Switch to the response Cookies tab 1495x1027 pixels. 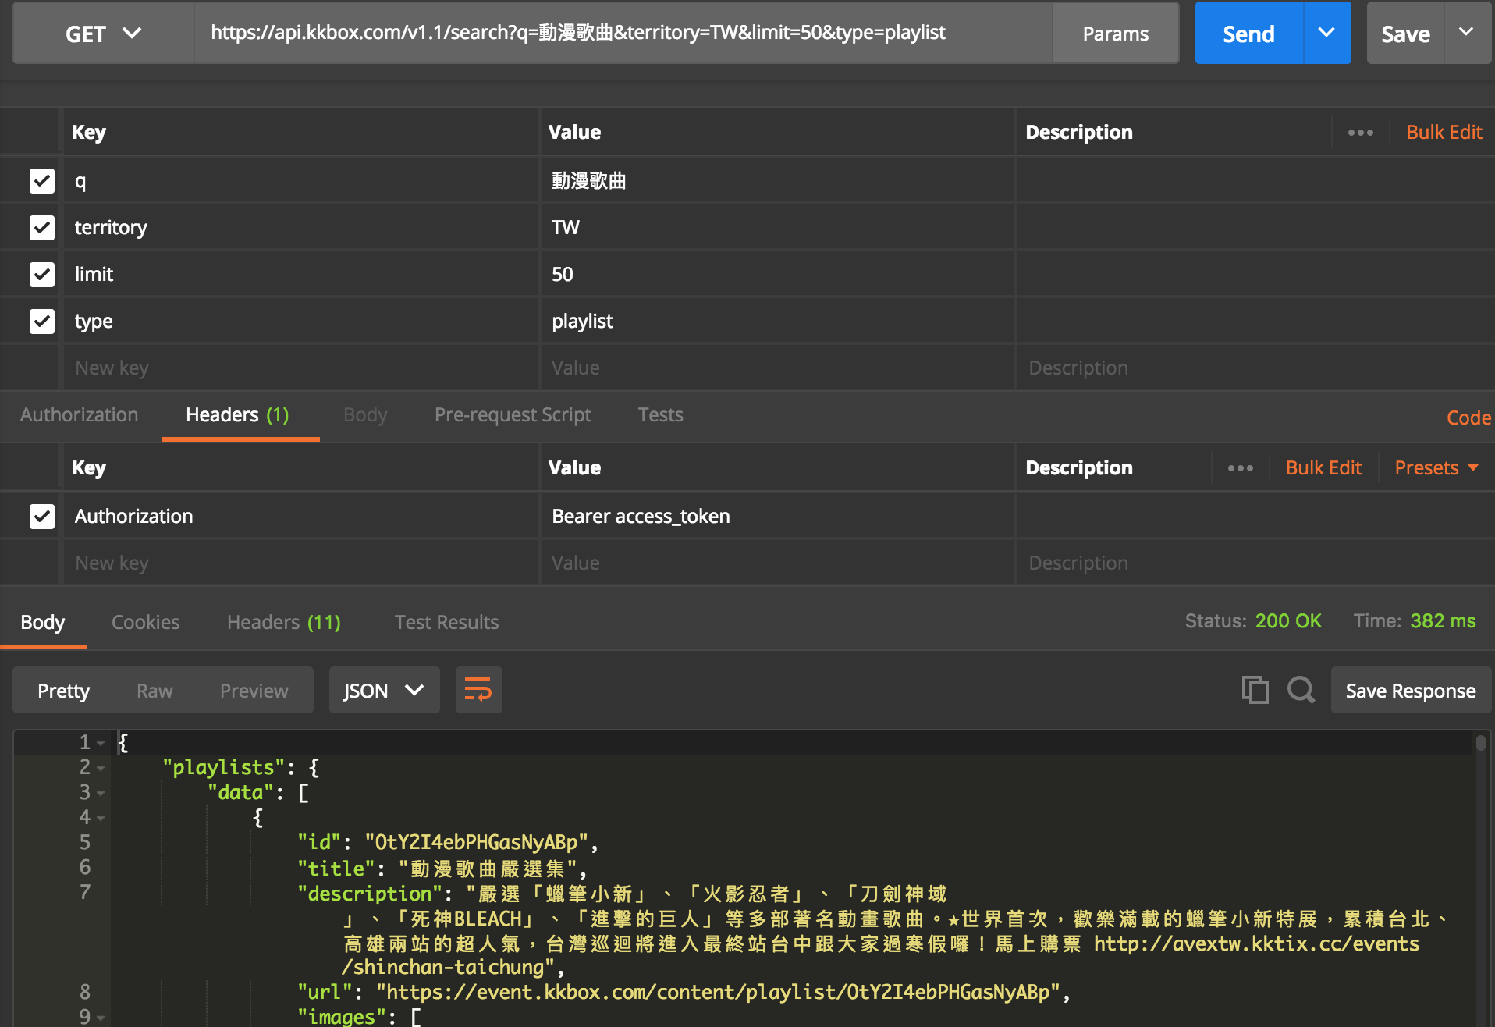[145, 623]
